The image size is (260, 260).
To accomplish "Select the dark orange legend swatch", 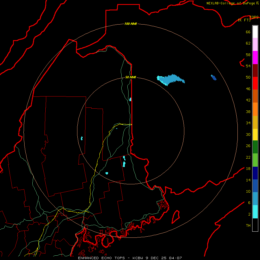I will click(x=255, y=96).
